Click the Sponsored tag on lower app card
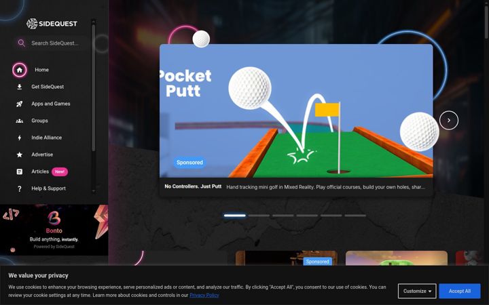Image resolution: width=489 pixels, height=305 pixels. coord(317,262)
